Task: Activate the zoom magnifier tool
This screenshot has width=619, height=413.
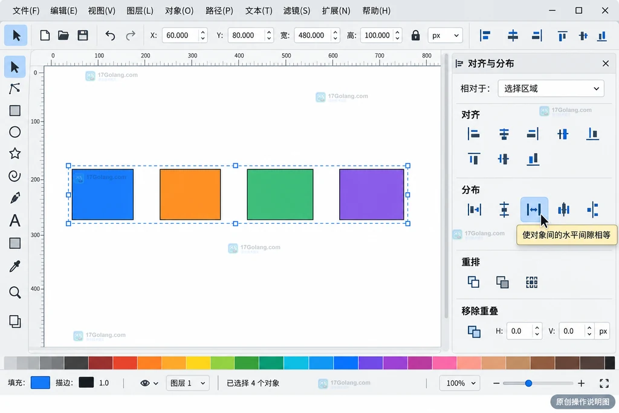Action: pyautogui.click(x=15, y=292)
